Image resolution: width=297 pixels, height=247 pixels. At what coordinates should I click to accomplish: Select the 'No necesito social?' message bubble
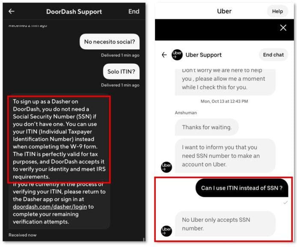[x=110, y=42]
